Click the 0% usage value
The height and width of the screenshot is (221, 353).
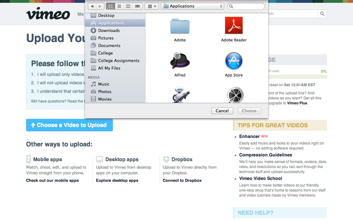pyautogui.click(x=324, y=71)
